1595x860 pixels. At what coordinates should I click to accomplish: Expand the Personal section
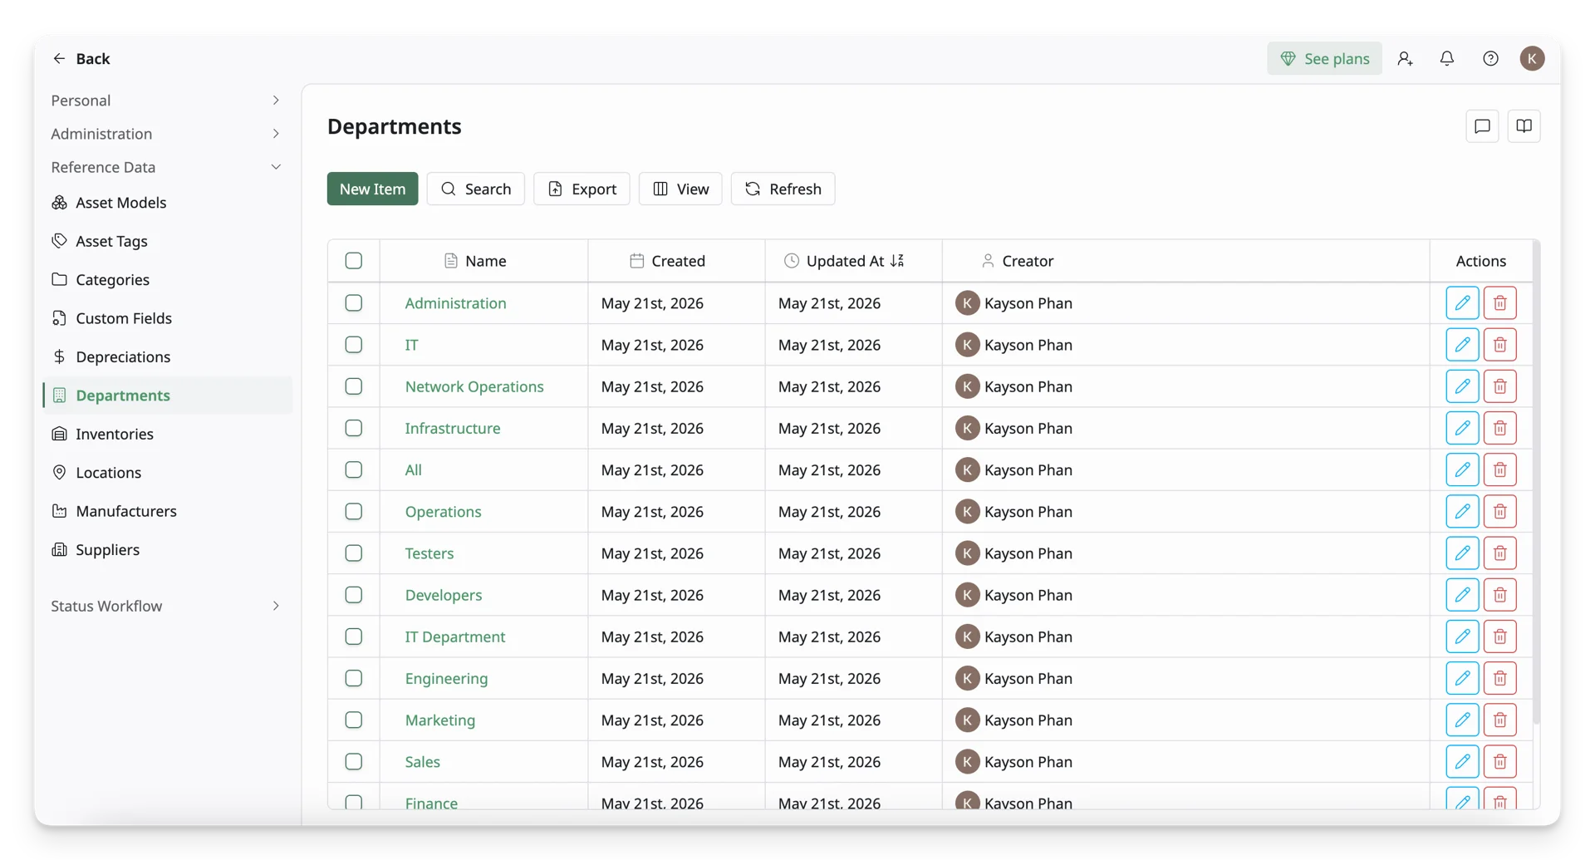[x=166, y=101]
